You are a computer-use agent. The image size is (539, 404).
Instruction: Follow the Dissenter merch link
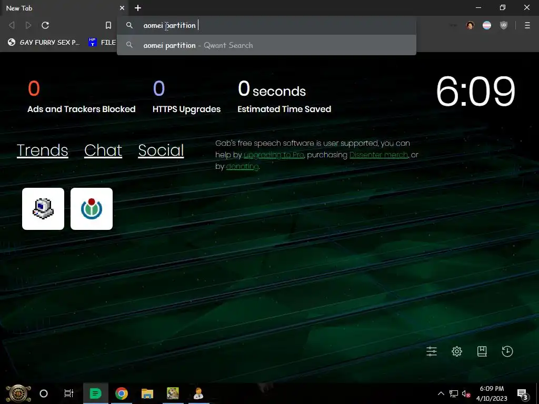(x=378, y=155)
